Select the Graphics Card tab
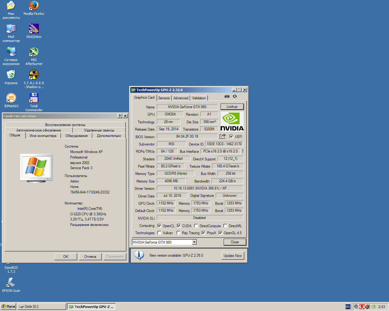The image size is (389, 311). (x=144, y=97)
